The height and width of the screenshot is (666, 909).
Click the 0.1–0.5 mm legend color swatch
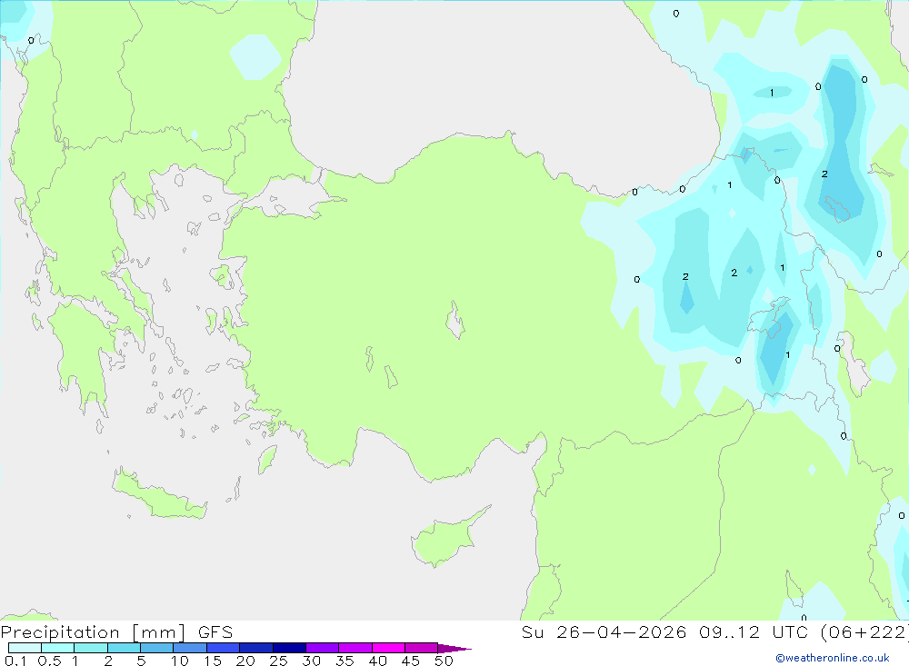(25, 648)
